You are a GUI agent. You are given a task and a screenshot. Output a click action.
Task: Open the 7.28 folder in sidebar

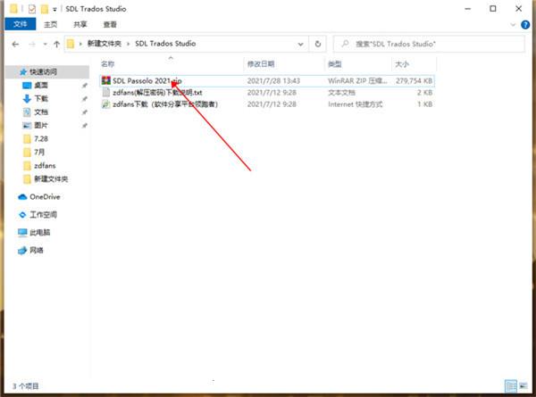pos(41,138)
